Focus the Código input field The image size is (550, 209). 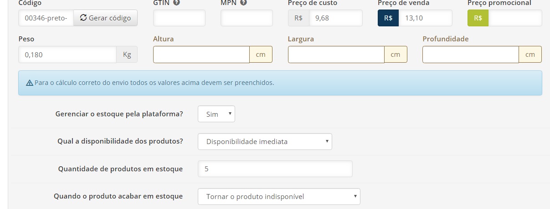[46, 18]
